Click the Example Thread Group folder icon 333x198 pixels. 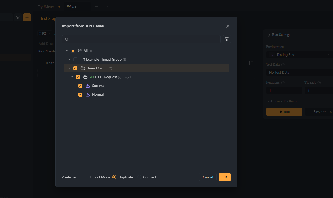point(83,59)
